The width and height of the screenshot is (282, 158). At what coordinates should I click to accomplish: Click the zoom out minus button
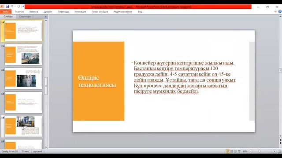pyautogui.click(x=251, y=151)
